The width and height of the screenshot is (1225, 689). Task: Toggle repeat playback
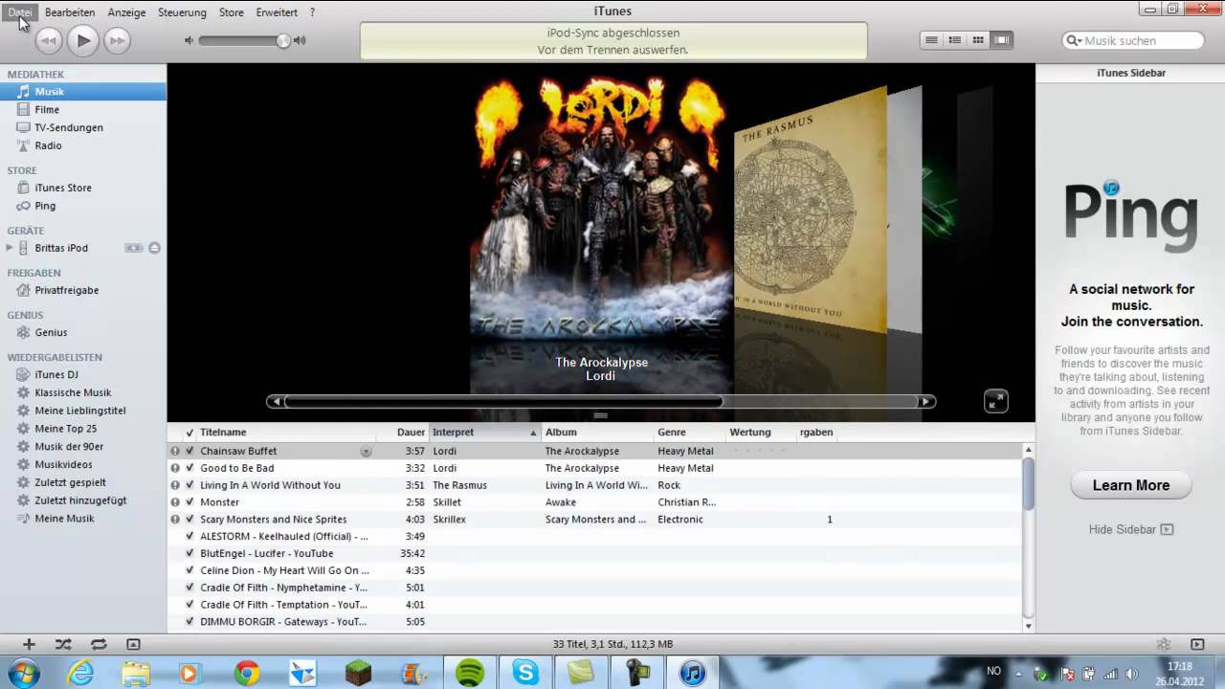pyautogui.click(x=99, y=644)
